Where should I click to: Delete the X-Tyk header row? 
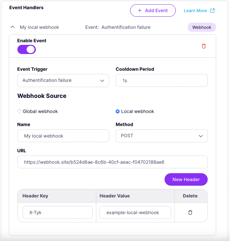point(190,213)
